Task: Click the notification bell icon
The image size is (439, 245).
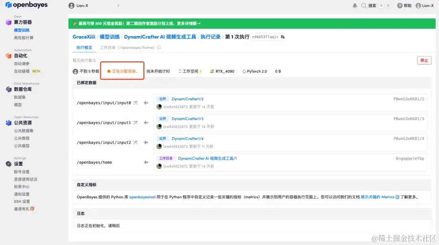Action: (355, 6)
